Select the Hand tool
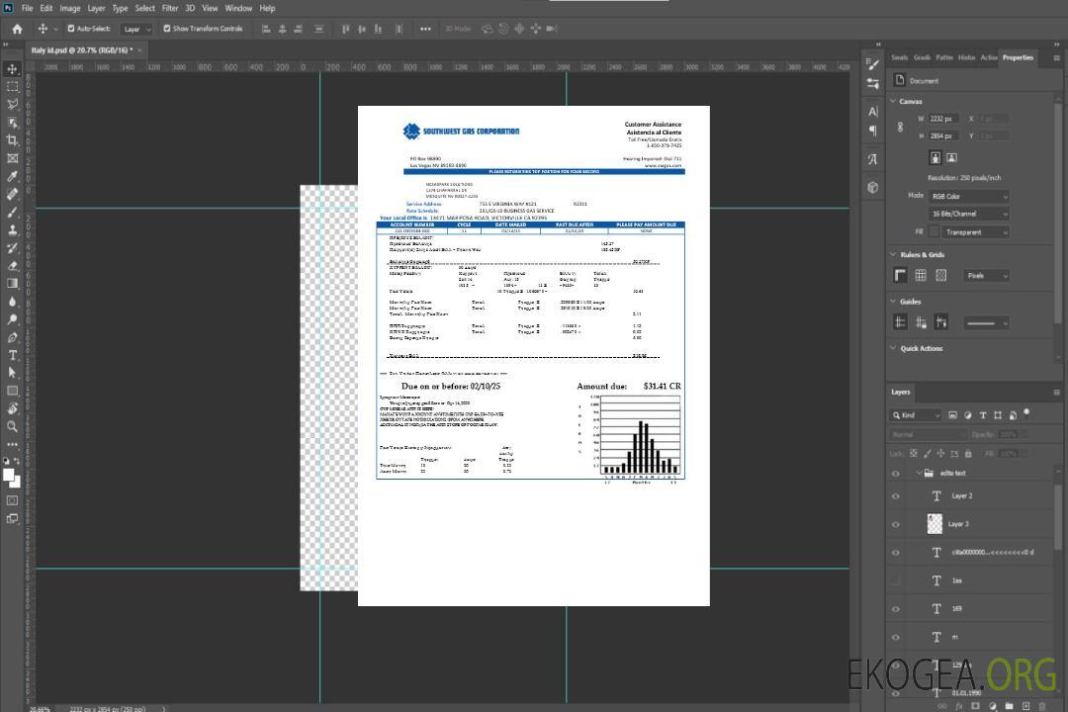1068x712 pixels. coord(12,408)
